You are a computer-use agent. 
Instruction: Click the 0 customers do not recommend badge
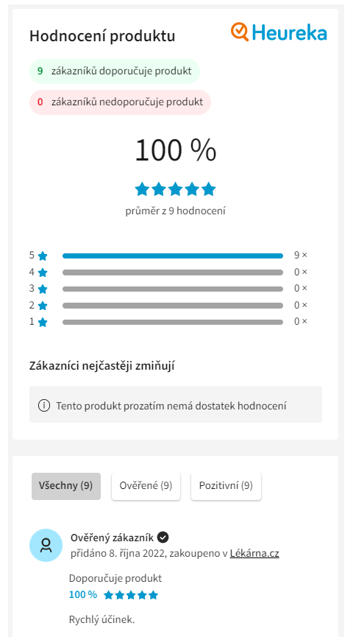click(120, 102)
